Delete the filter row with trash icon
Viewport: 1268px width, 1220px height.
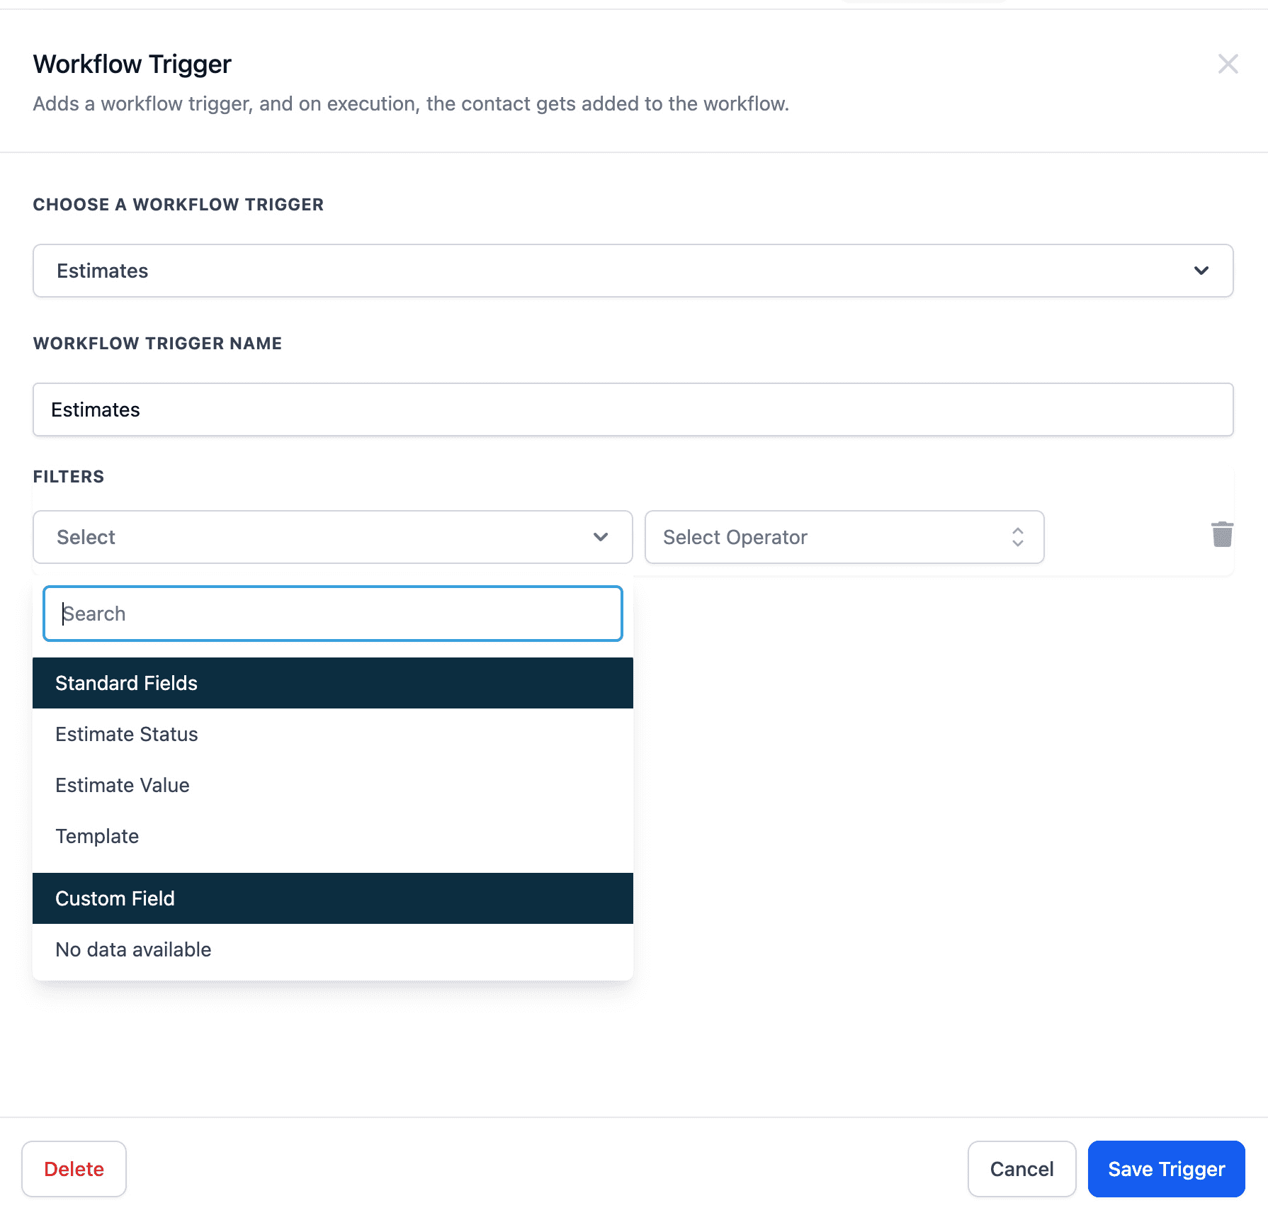pos(1222,535)
